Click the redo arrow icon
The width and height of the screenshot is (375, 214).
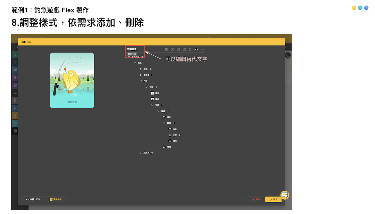[x=202, y=49]
